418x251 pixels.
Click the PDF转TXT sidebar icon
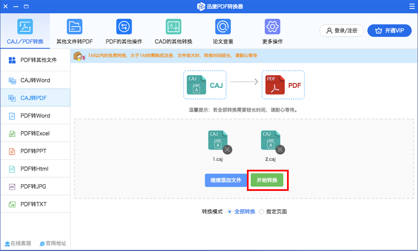coord(12,204)
